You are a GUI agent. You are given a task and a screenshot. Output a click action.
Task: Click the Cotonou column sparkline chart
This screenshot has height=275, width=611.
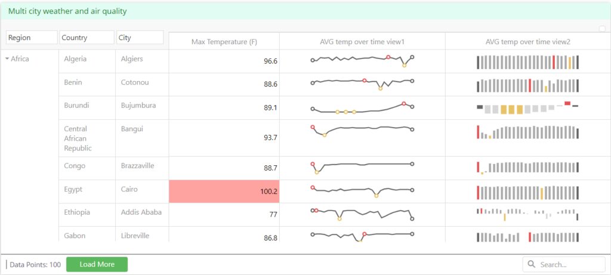527,85
